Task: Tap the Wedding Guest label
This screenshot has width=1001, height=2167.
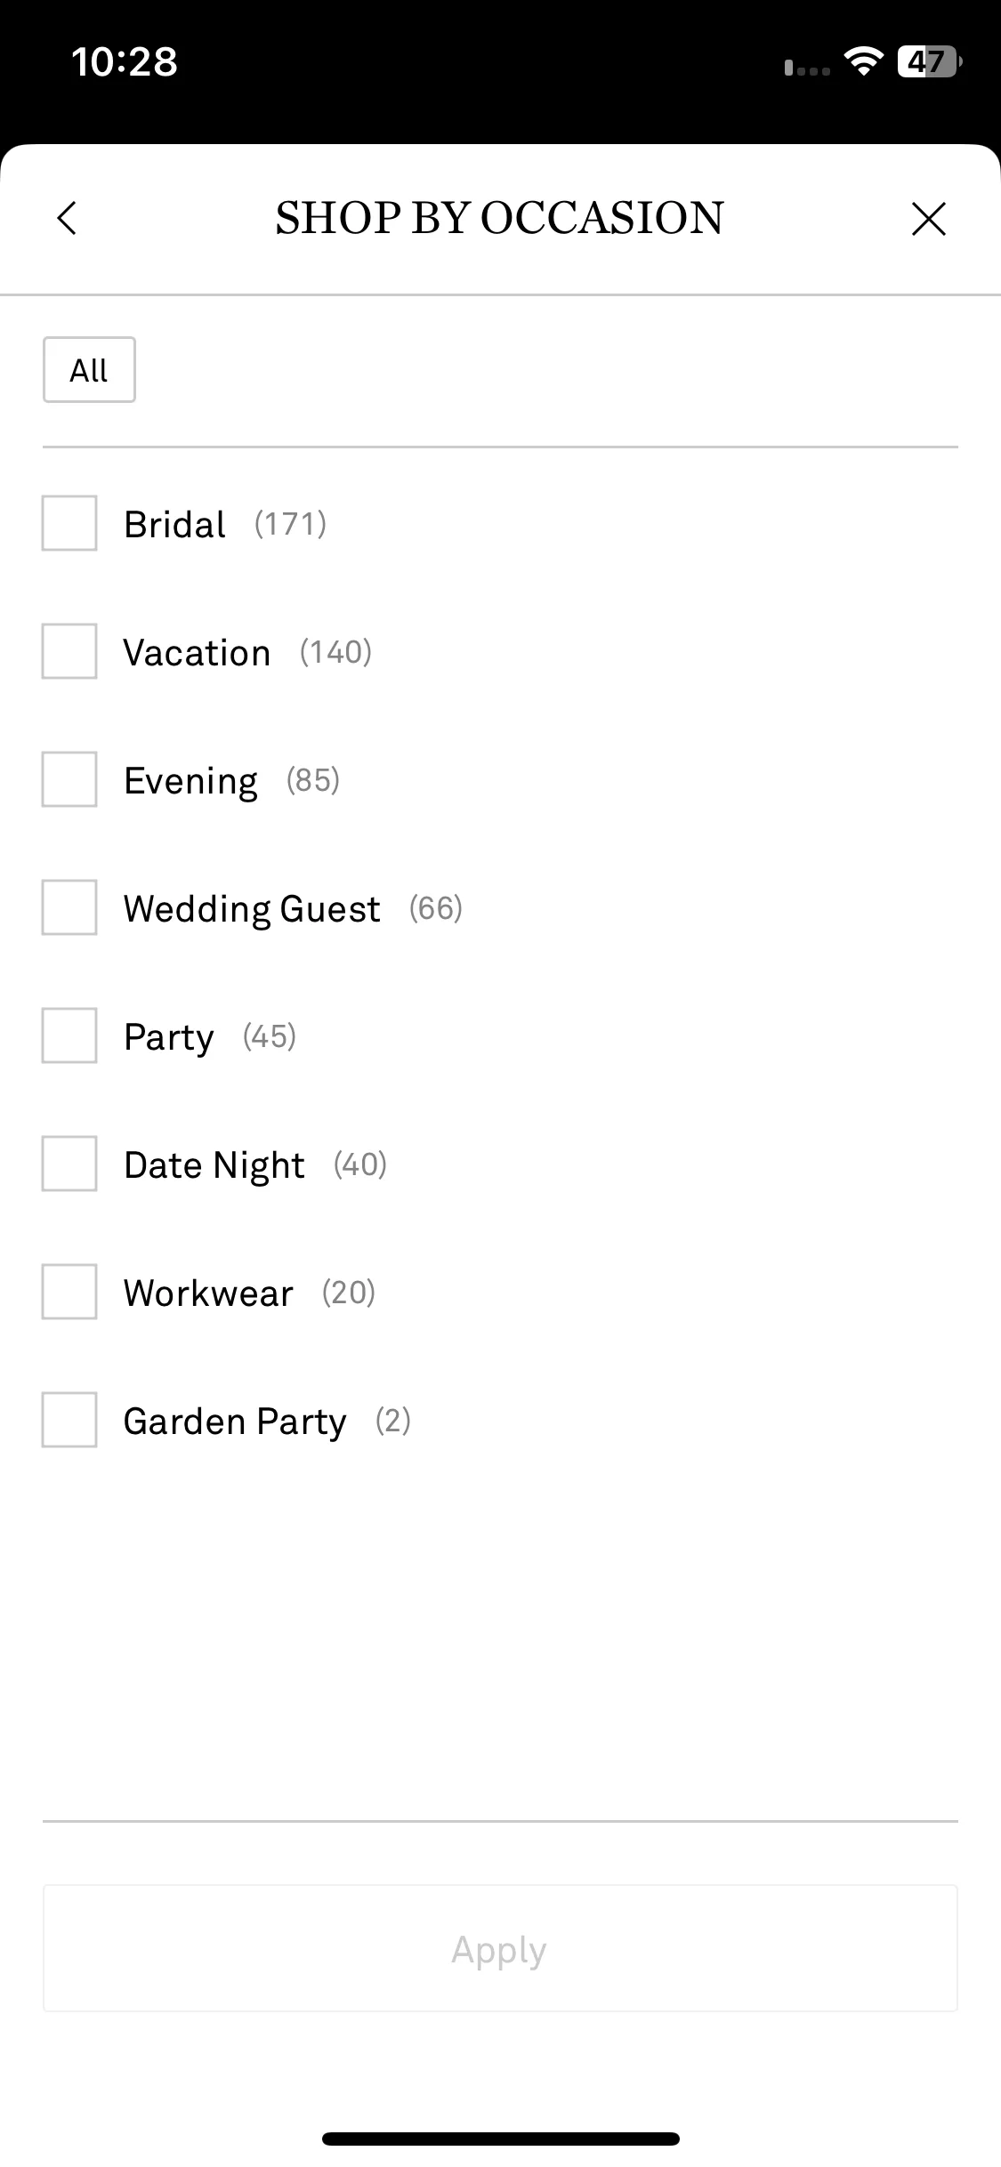Action: coord(252,909)
